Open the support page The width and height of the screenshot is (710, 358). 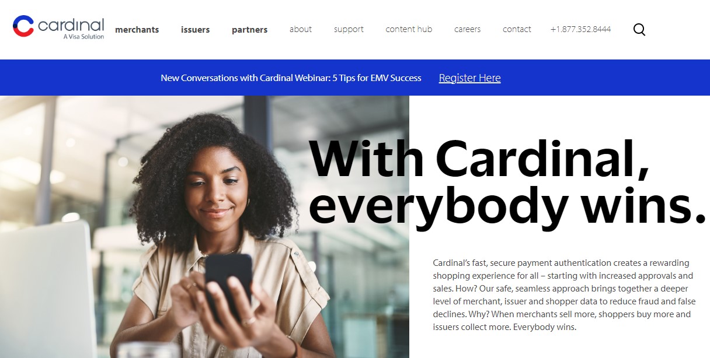pyautogui.click(x=349, y=30)
